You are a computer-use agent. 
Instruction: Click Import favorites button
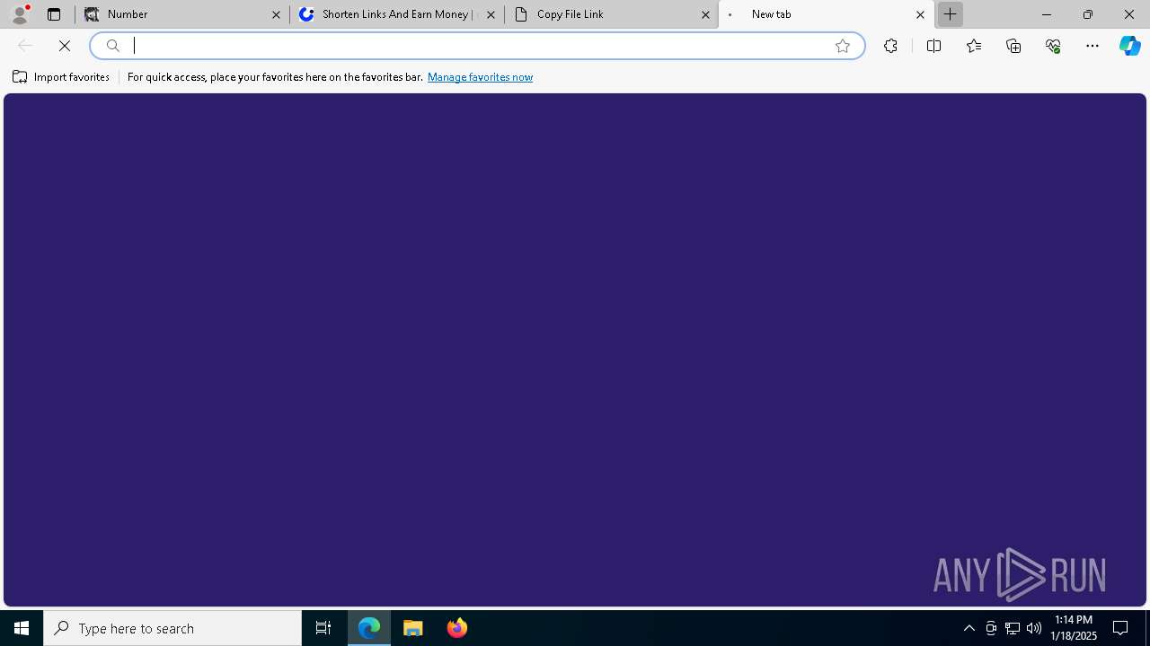tap(61, 77)
